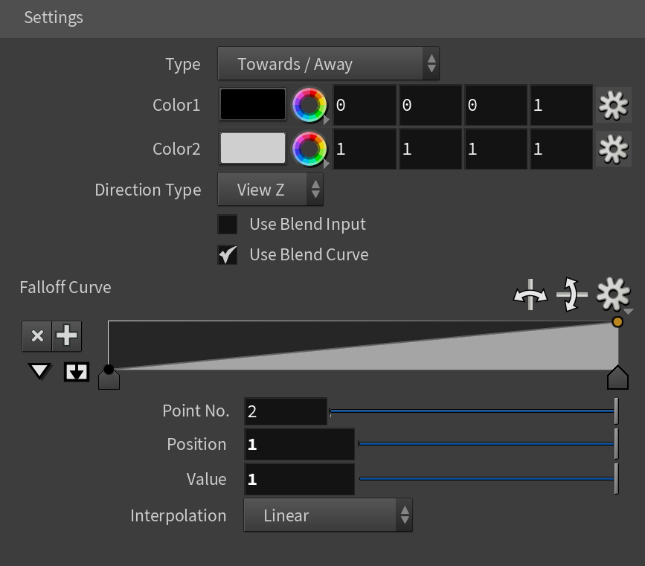Select the orange ramp point at right

[617, 321]
